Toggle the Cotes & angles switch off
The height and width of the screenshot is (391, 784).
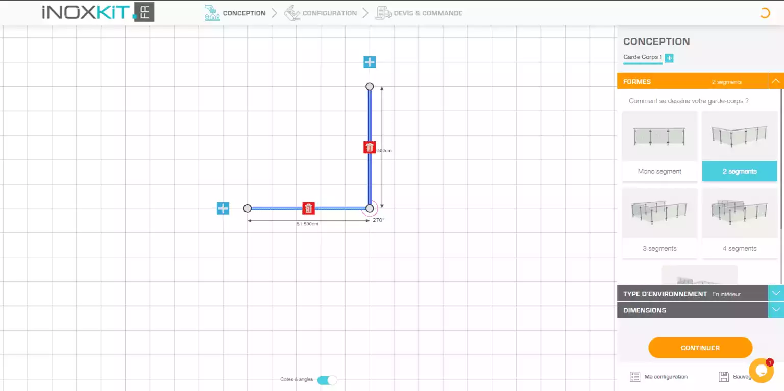click(327, 380)
